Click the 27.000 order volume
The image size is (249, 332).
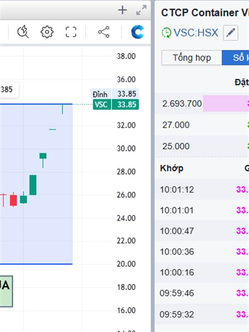176,125
